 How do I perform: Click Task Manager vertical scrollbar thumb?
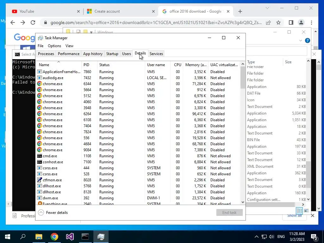coord(243,78)
